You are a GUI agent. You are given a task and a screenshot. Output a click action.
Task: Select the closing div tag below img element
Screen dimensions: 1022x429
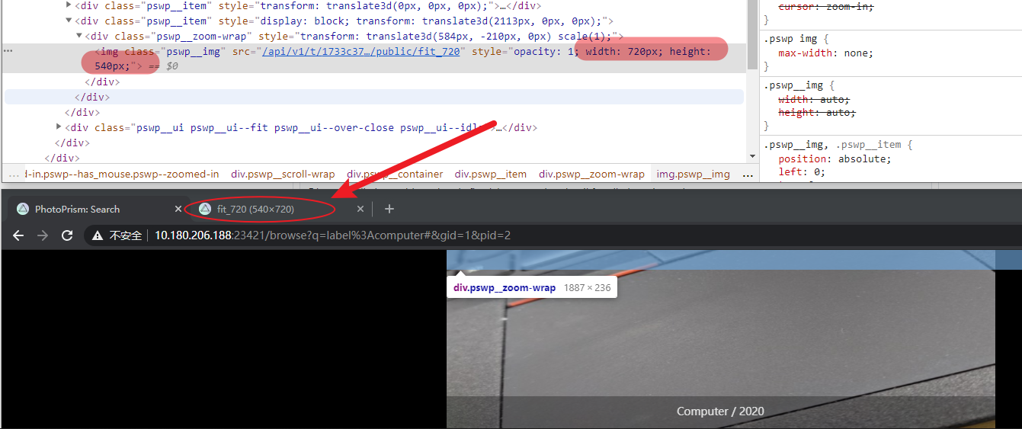(x=102, y=82)
